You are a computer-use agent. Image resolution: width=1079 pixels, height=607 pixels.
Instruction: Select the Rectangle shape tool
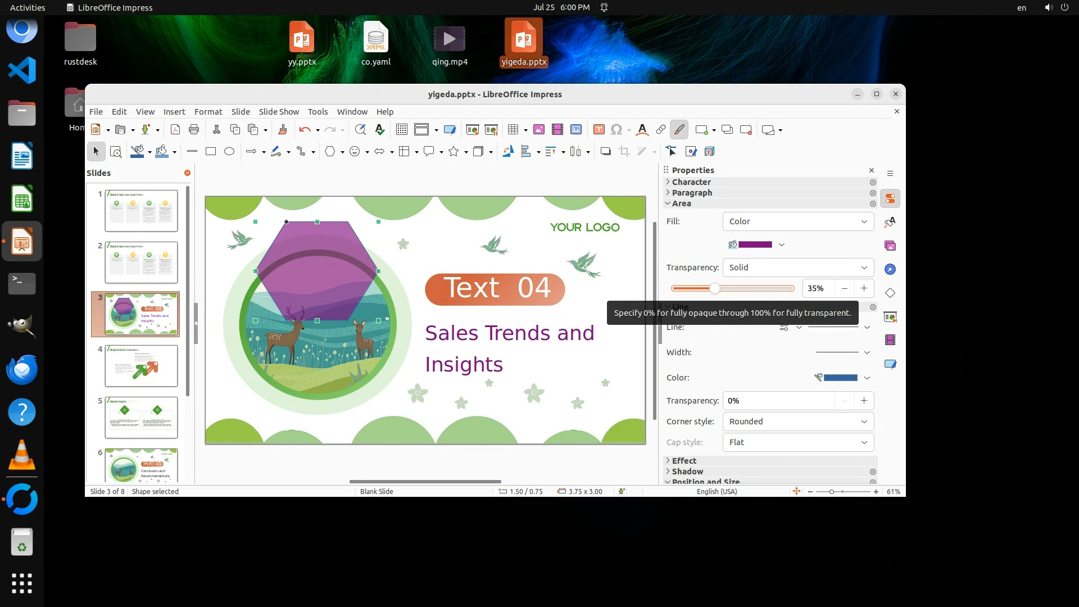coord(211,151)
